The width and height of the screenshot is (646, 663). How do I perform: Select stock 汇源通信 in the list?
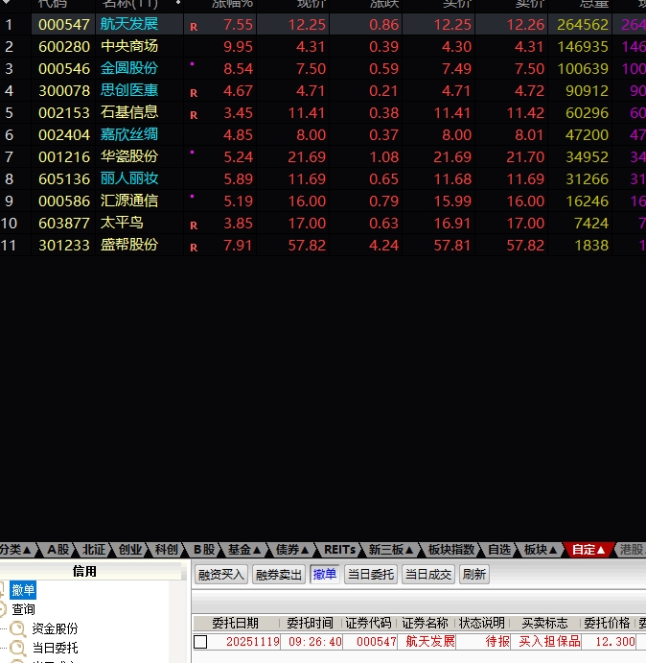point(128,201)
